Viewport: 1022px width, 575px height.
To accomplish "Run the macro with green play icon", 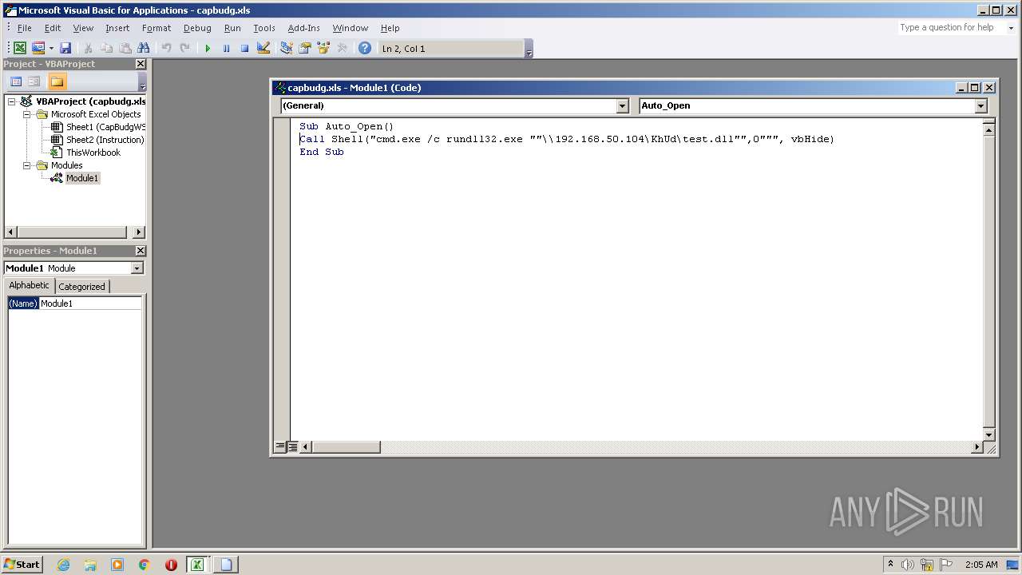I will coord(208,49).
